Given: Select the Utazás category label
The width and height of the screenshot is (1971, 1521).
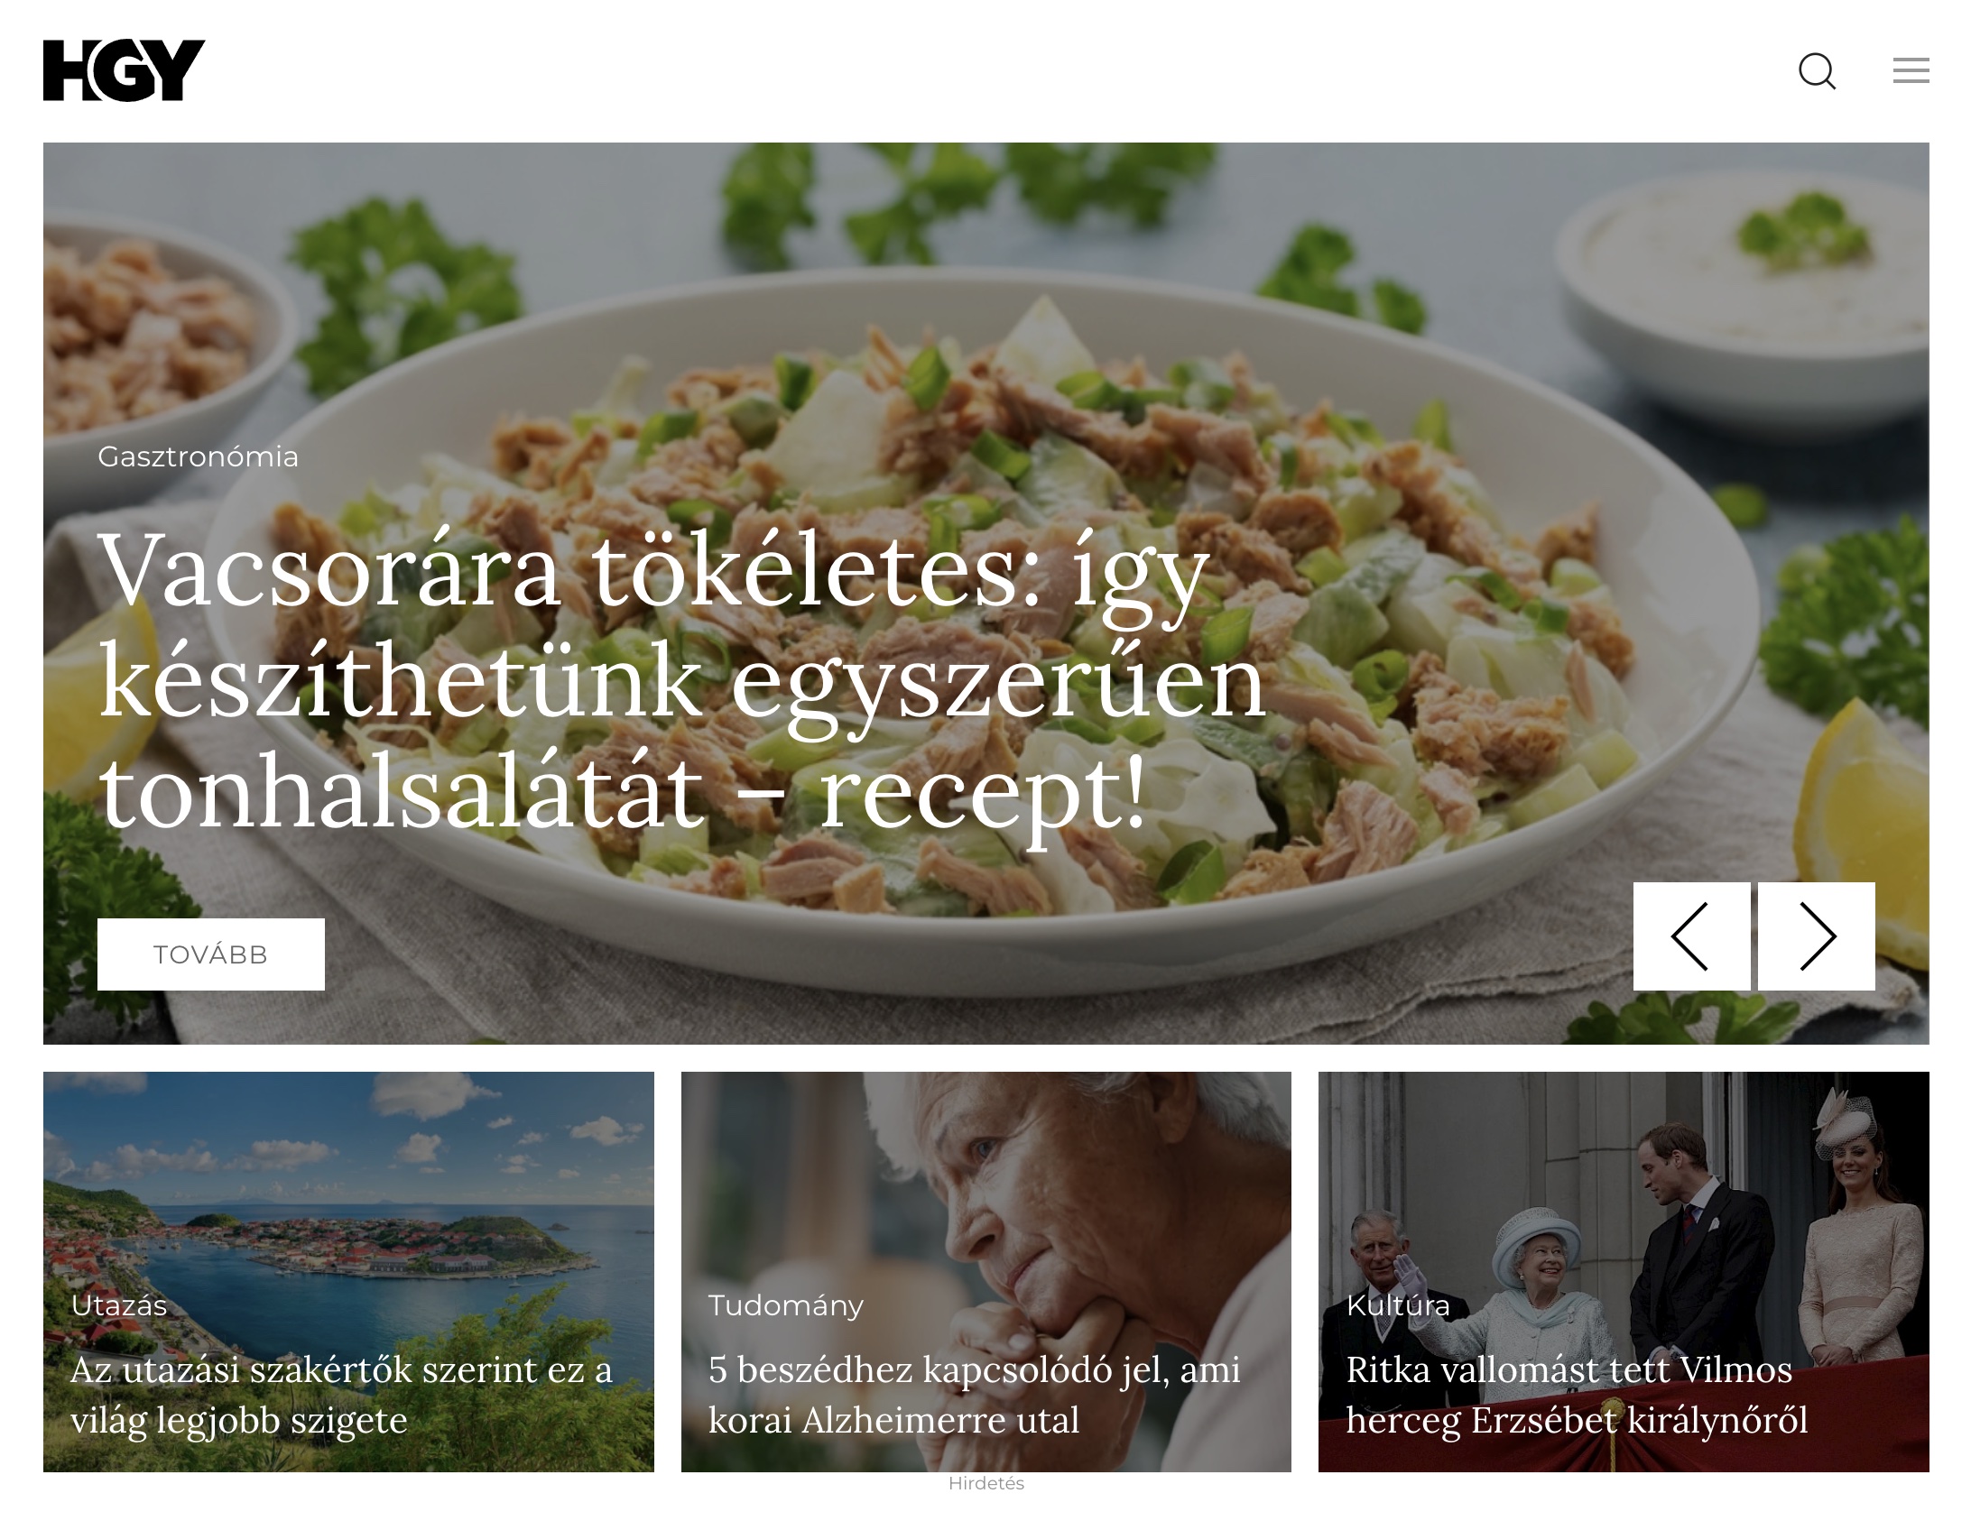Looking at the screenshot, I should pyautogui.click(x=119, y=1305).
